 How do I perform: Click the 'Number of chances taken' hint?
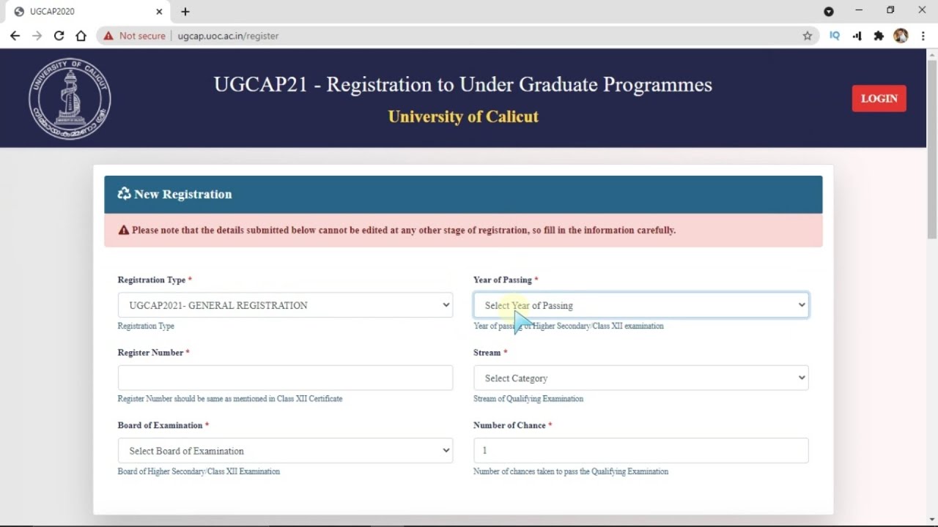click(x=571, y=471)
